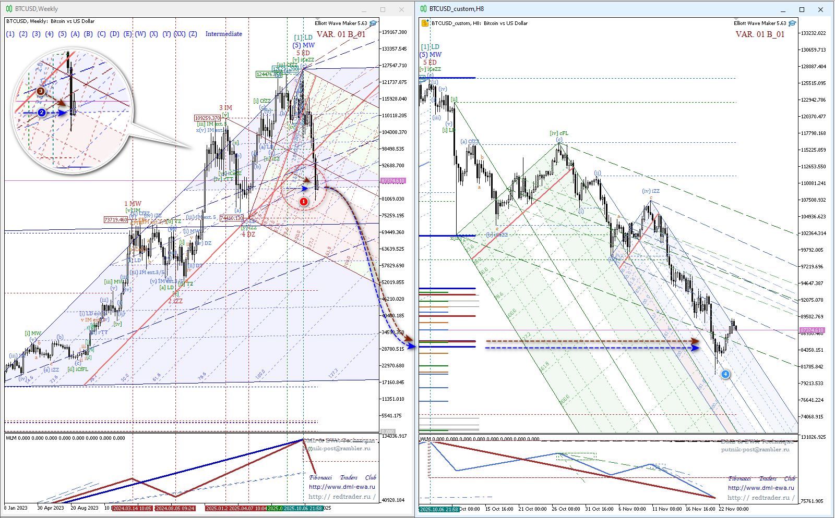This screenshot has width=835, height=518.
Task: Click the red circle marker numbered 1
Action: pos(304,202)
